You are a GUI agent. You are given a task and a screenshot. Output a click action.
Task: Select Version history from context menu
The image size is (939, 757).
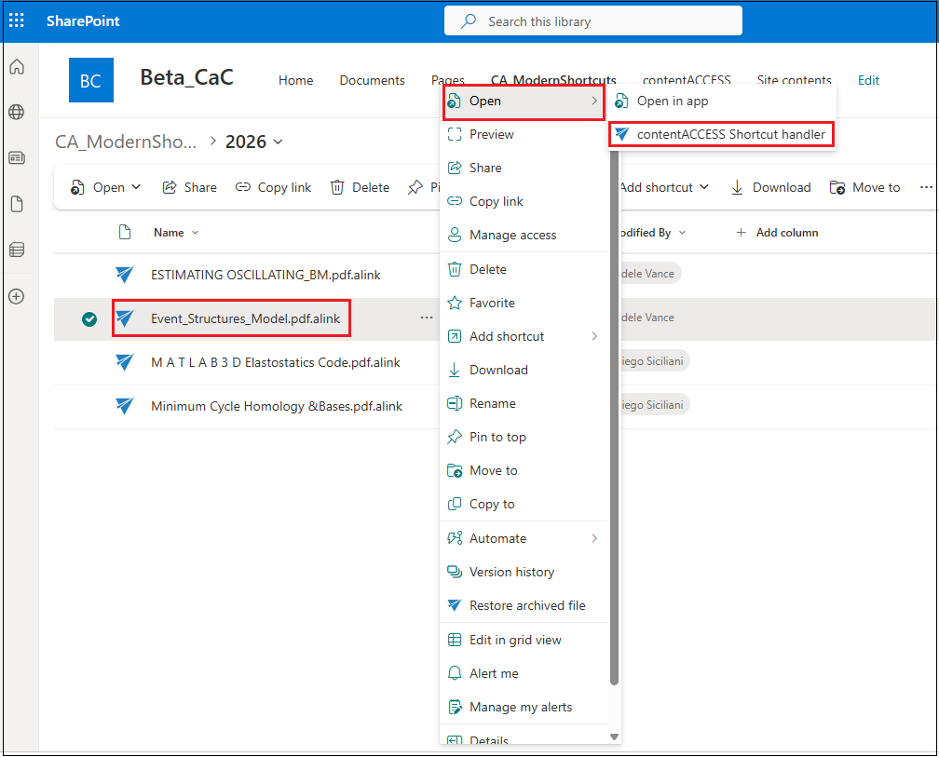click(x=511, y=572)
